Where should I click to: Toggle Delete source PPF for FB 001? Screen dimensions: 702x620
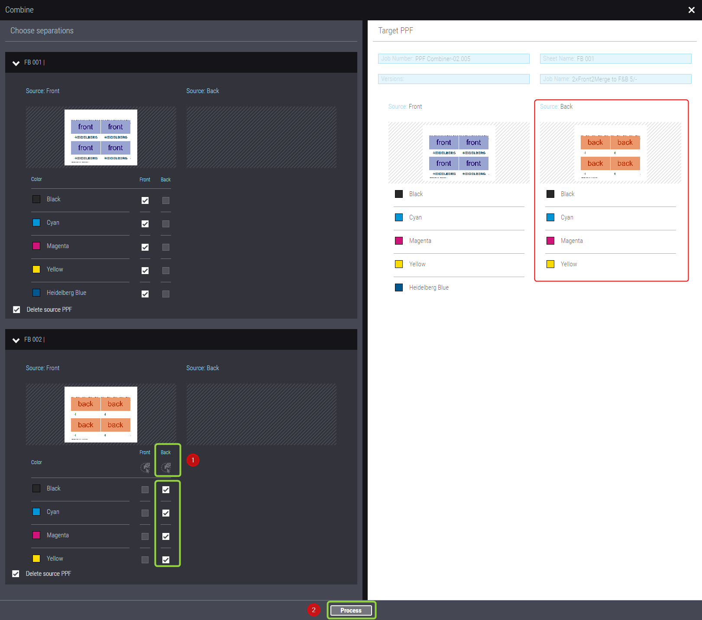point(16,310)
